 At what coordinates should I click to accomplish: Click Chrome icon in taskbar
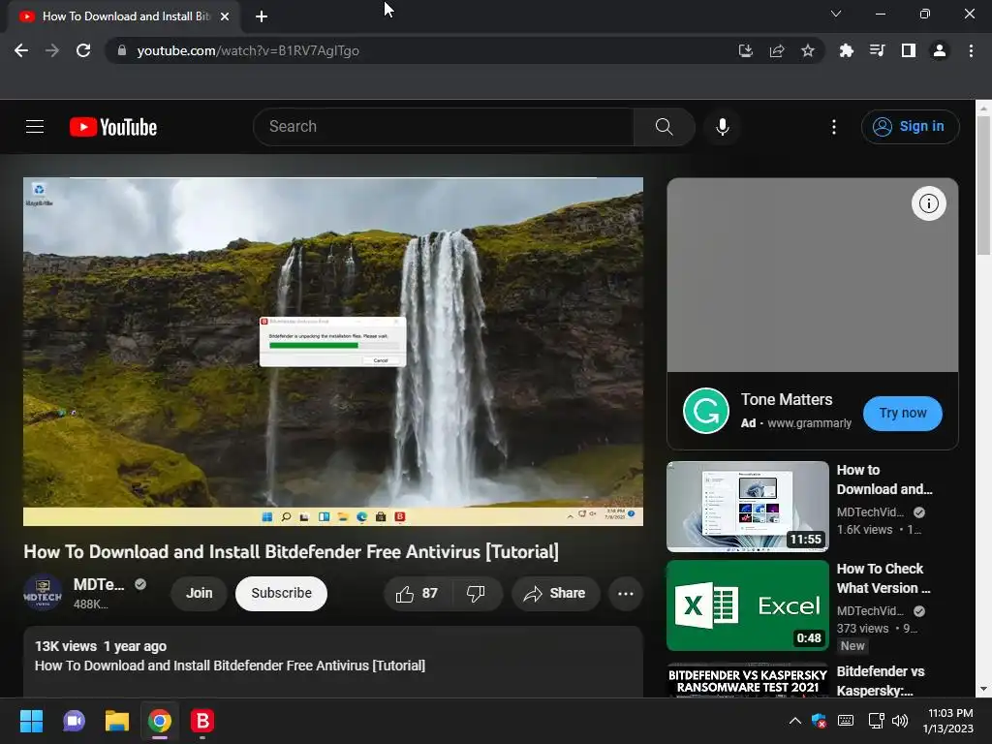pos(160,721)
